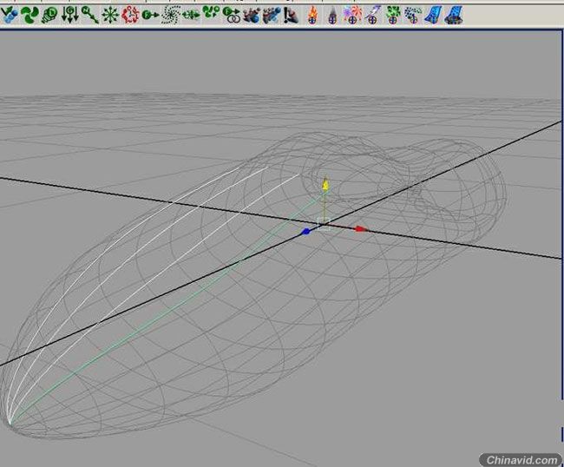Viewport: 564px width, 467px height.
Task: Click the red Turbulence field icon
Action: [x=130, y=15]
